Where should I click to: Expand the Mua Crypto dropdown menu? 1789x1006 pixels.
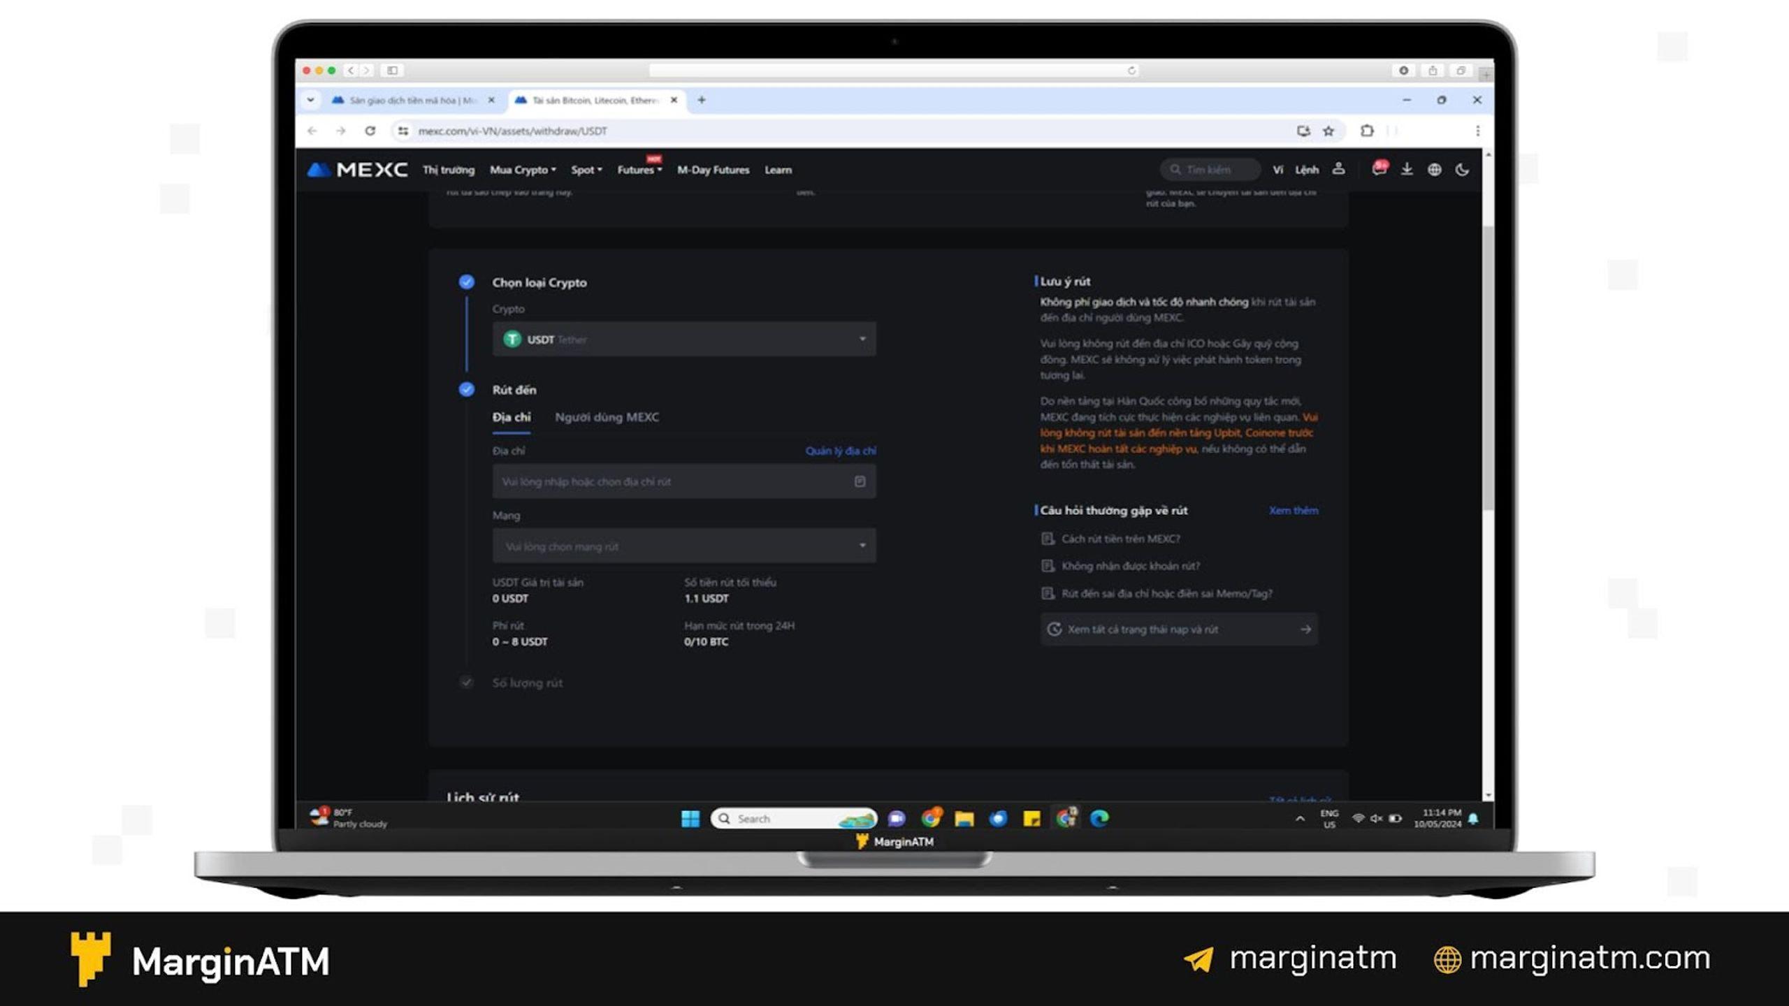[x=523, y=170]
